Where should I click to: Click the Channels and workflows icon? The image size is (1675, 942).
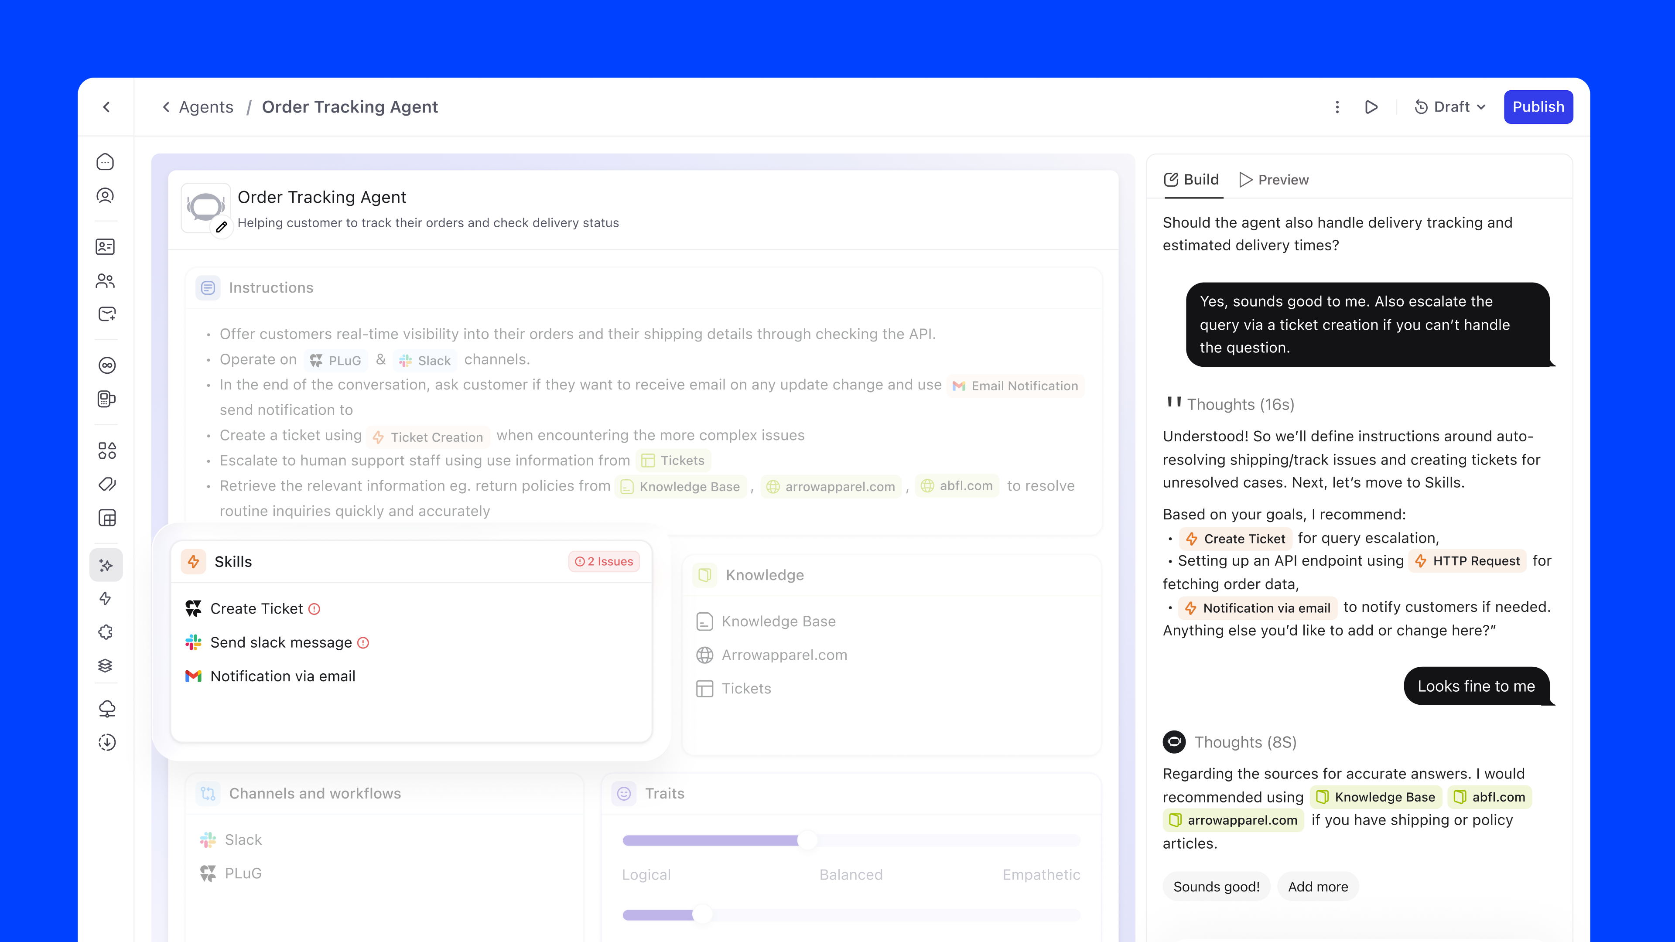[x=208, y=794]
